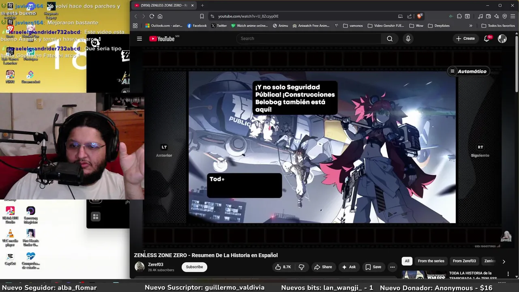Viewport: 519px width, 292px height.
Task: Like the video (8.7K)
Action: click(283, 267)
